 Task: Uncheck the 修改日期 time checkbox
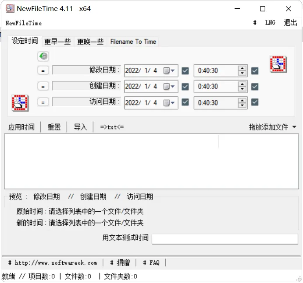(255, 71)
